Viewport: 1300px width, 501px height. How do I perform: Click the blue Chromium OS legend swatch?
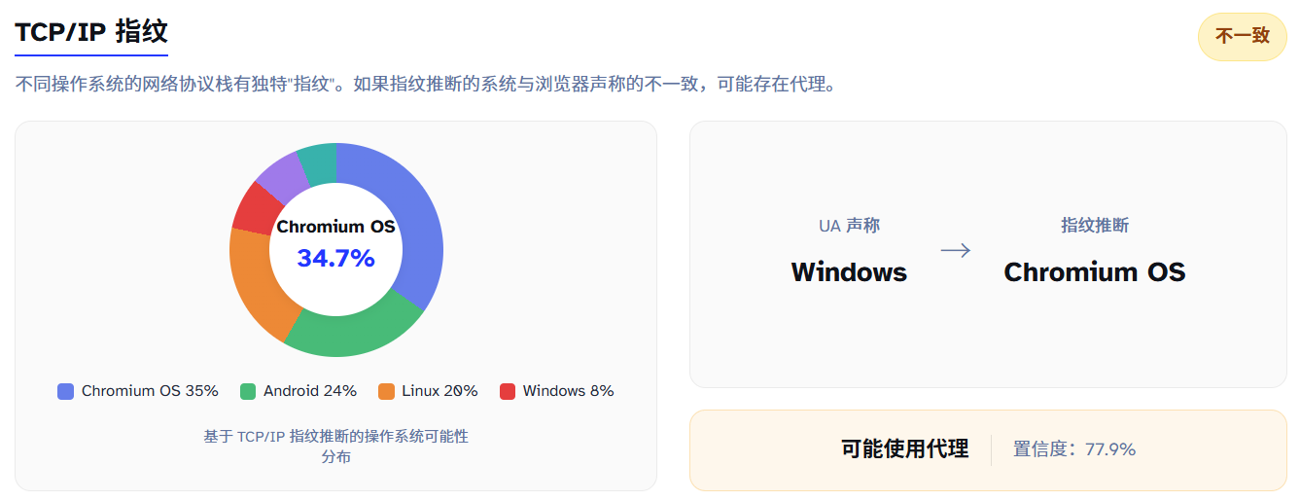(x=66, y=391)
